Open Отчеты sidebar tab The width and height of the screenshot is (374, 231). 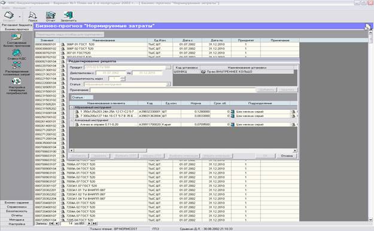[17, 215]
